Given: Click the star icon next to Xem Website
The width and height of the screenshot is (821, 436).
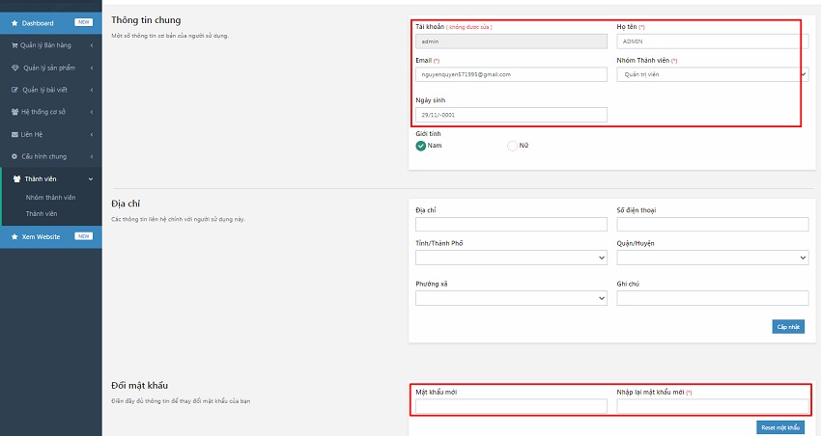Looking at the screenshot, I should (14, 236).
